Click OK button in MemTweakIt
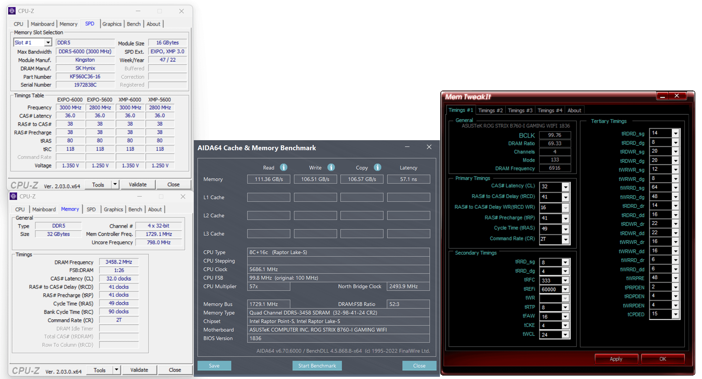 coord(663,359)
